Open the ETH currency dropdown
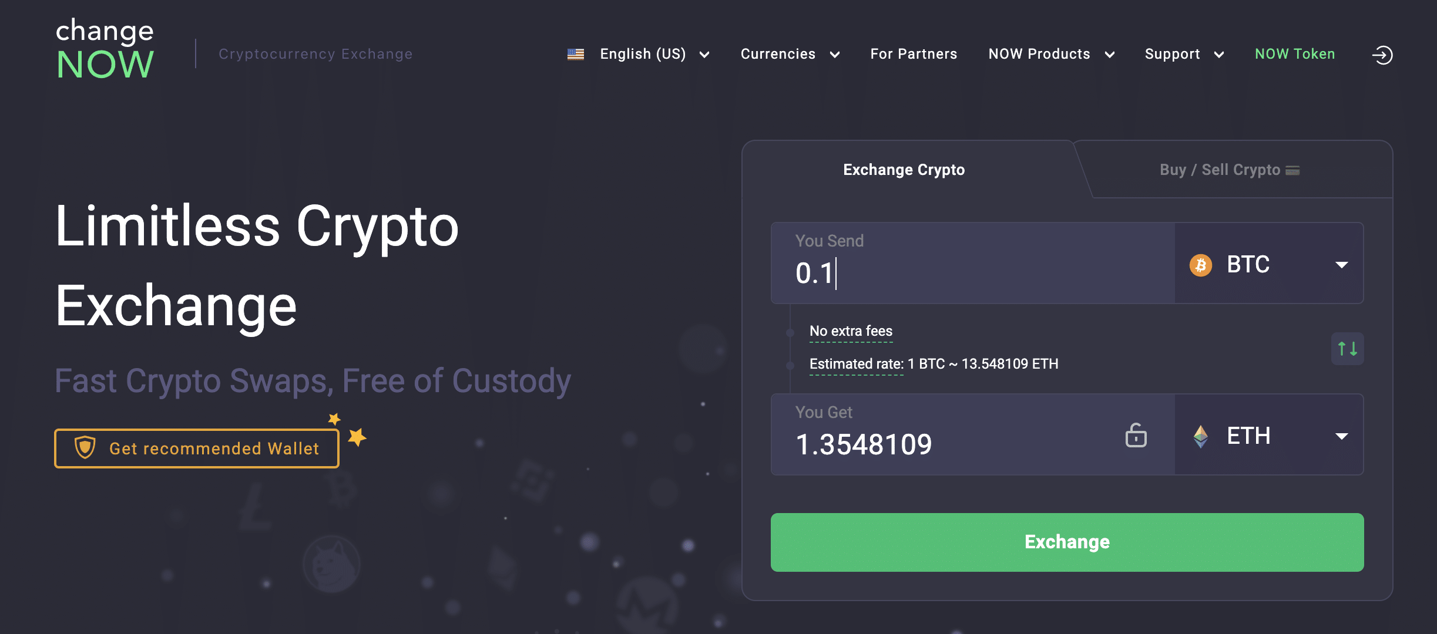 (x=1269, y=435)
